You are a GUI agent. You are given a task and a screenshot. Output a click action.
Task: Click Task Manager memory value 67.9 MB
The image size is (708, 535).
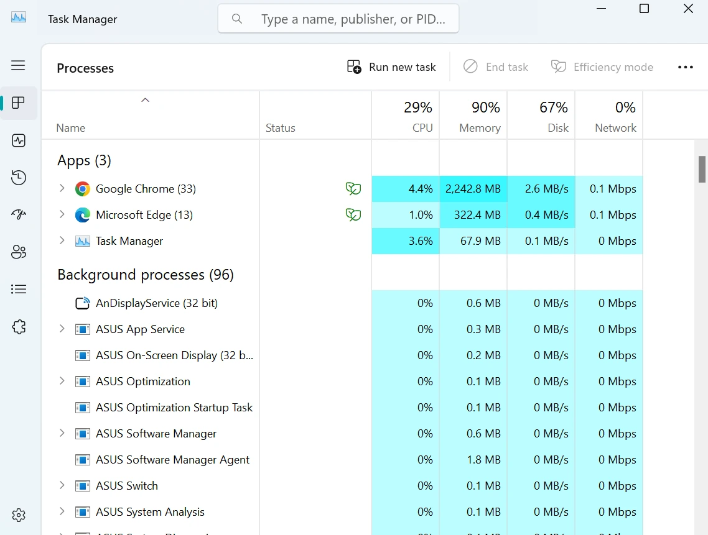pyautogui.click(x=480, y=241)
